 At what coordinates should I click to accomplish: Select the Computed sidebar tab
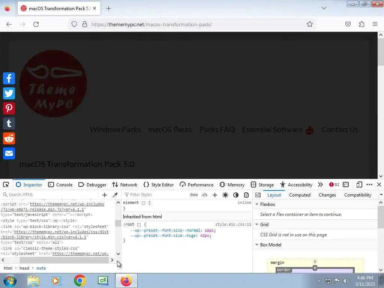coord(300,195)
